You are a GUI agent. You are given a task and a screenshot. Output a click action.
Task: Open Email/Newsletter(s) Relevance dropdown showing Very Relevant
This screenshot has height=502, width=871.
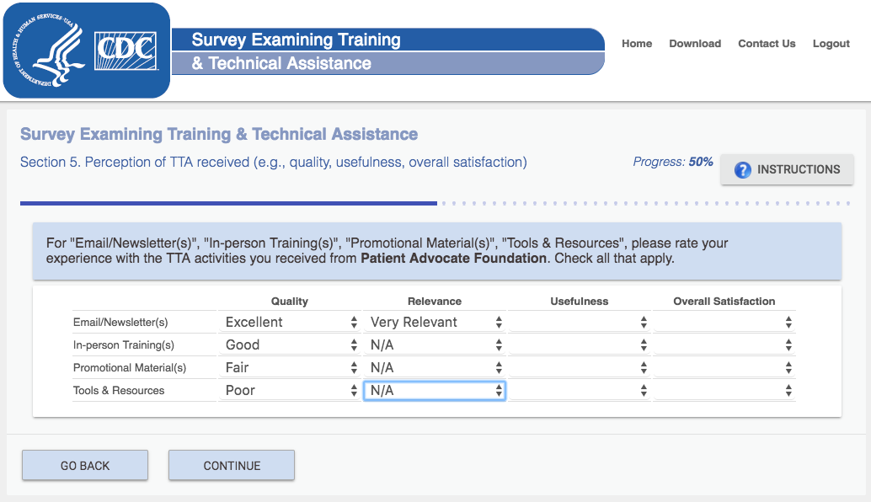[435, 322]
